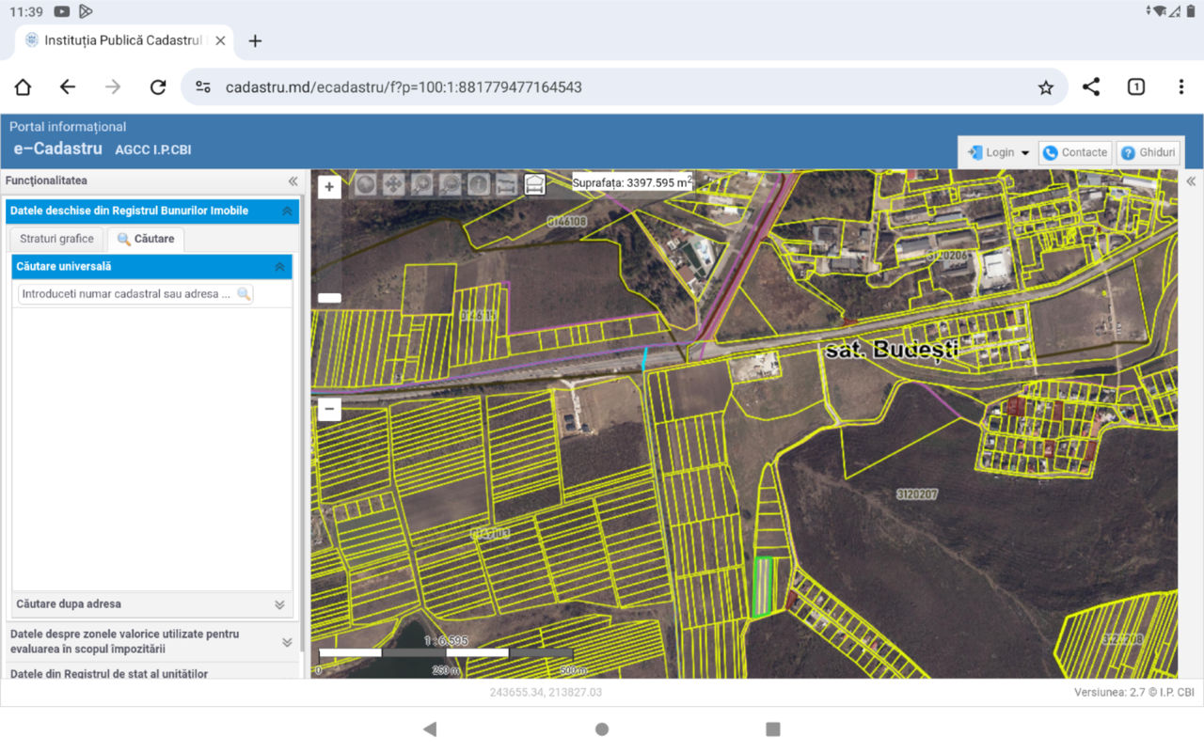
Task: Open the Ghiduri guides
Action: [x=1148, y=152]
